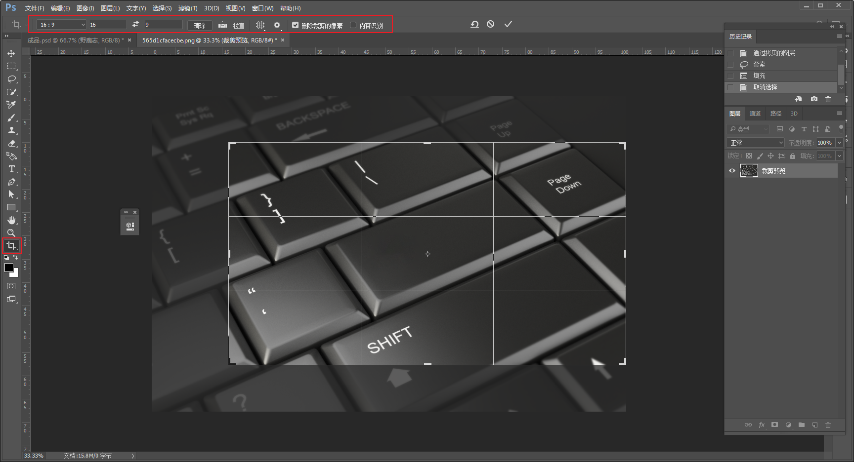The height and width of the screenshot is (462, 854).
Task: Open the 滤镜(T) menu
Action: [188, 8]
